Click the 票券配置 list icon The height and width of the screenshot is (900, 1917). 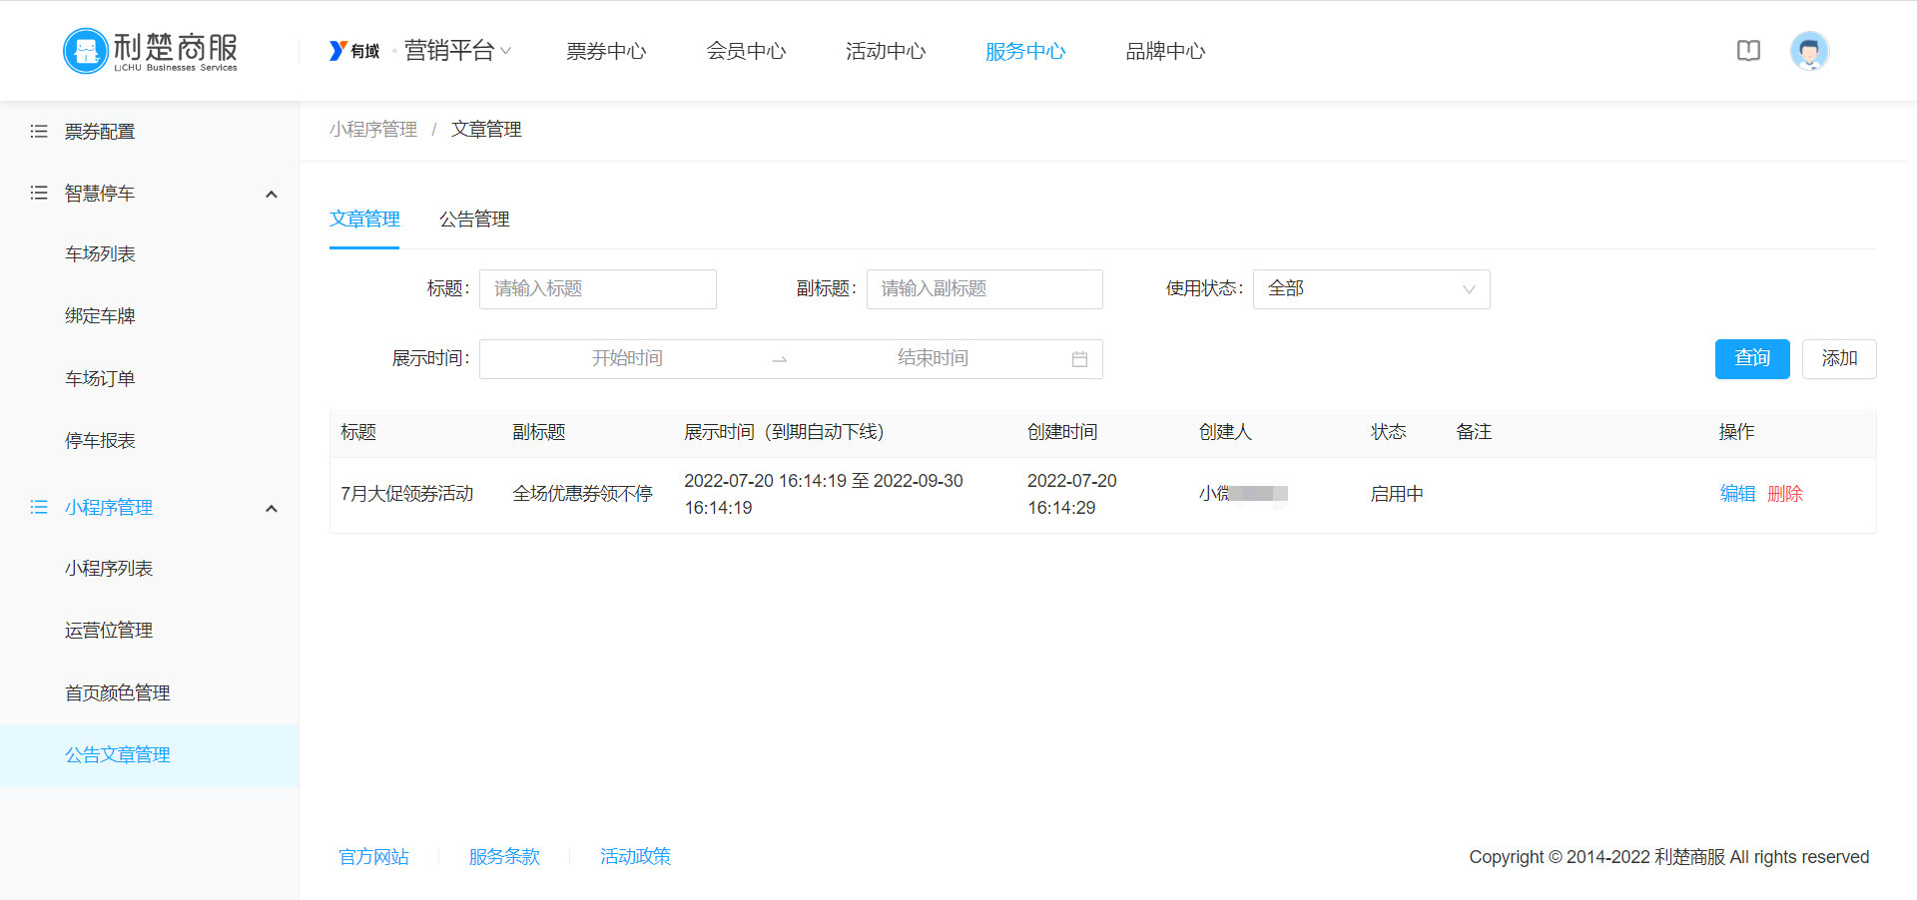pos(39,131)
